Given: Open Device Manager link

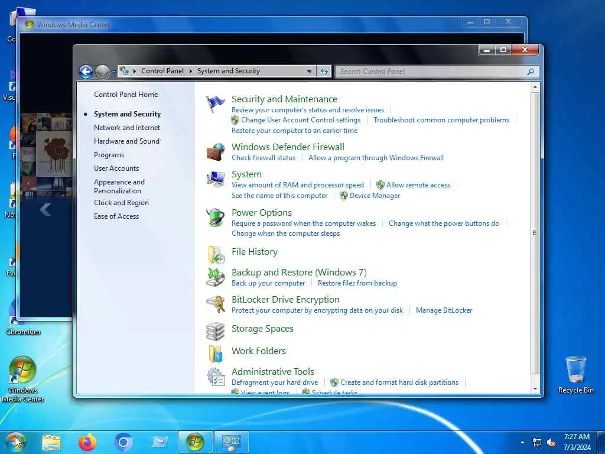Looking at the screenshot, I should 375,196.
